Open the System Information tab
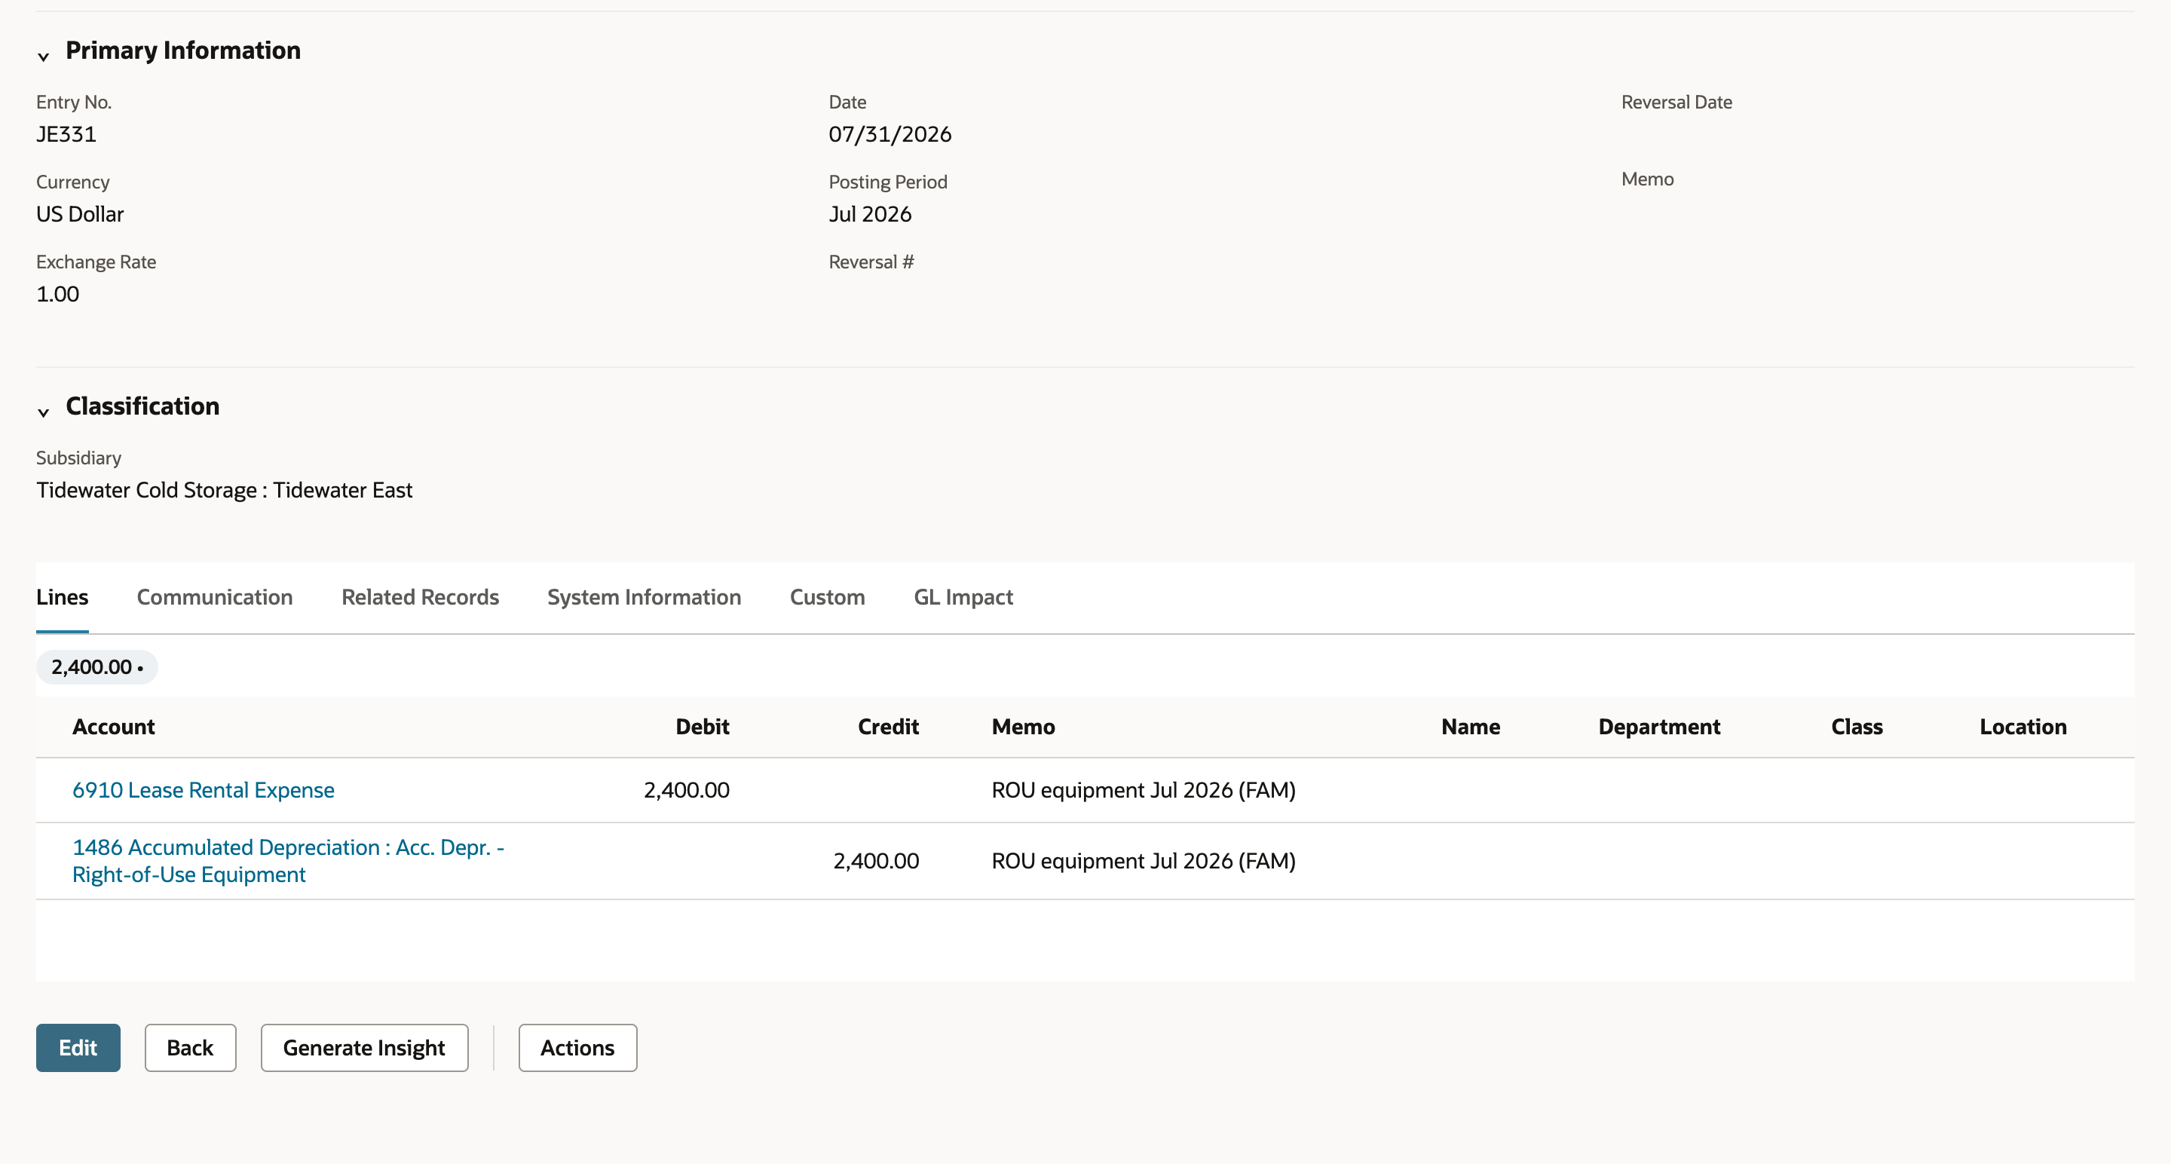 point(644,597)
